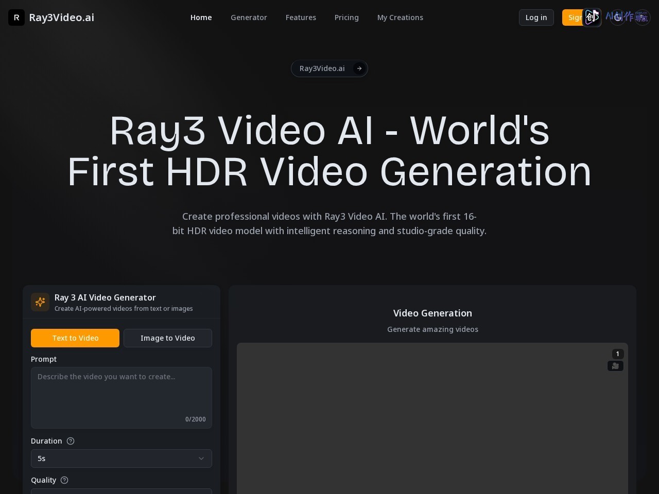Viewport: 659px width, 494px height.
Task: Click the Ray3Video.ai brand name in header
Action: (62, 17)
